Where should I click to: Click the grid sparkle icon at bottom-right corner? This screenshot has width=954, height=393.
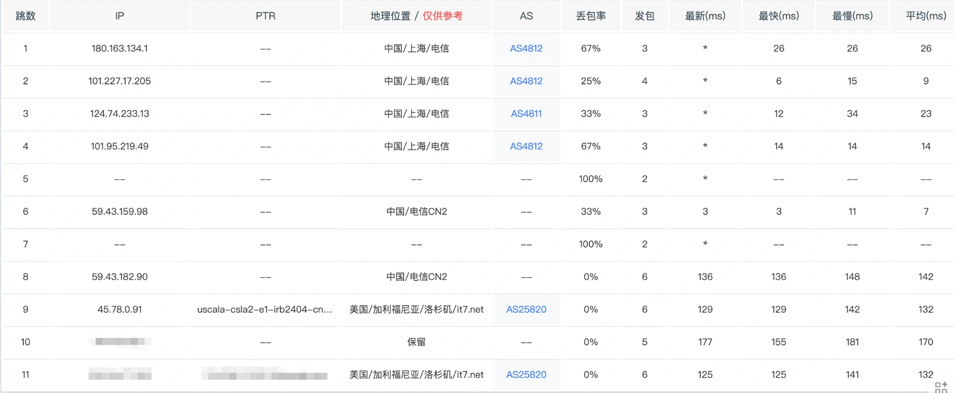pyautogui.click(x=941, y=387)
